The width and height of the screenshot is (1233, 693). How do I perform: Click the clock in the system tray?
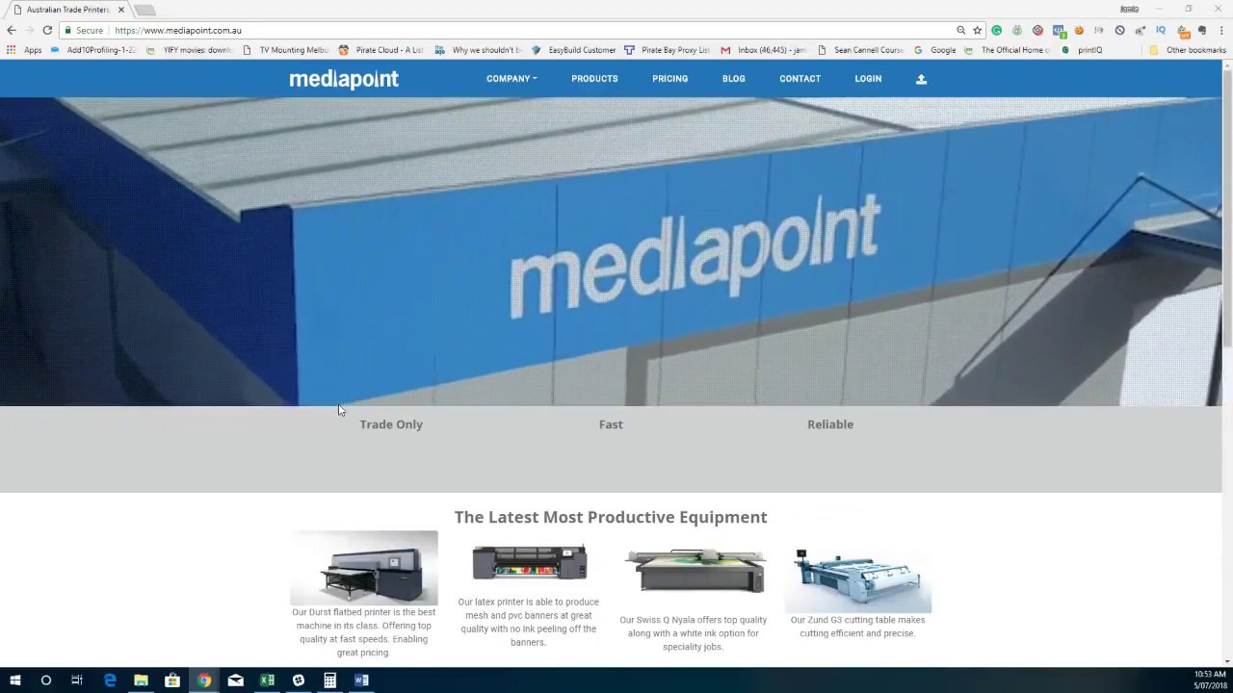tap(1210, 680)
